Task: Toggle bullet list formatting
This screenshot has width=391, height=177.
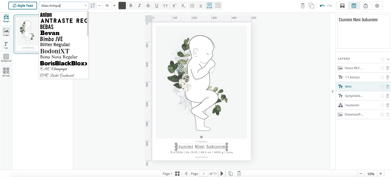Action: [192, 5]
